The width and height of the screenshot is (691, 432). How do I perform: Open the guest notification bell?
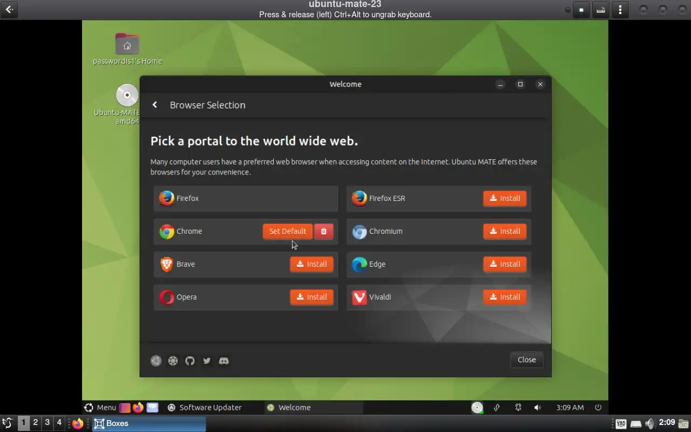(518, 408)
